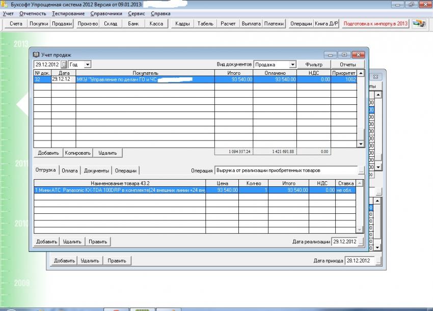Click ellipsis button next to Операция field
This screenshot has height=311, width=433.
(x=361, y=171)
